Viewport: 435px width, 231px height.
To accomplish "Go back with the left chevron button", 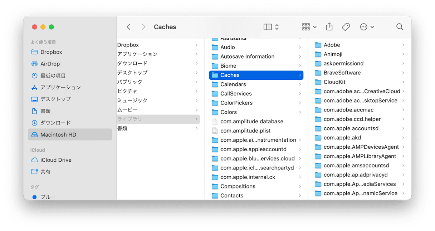I will pyautogui.click(x=128, y=27).
